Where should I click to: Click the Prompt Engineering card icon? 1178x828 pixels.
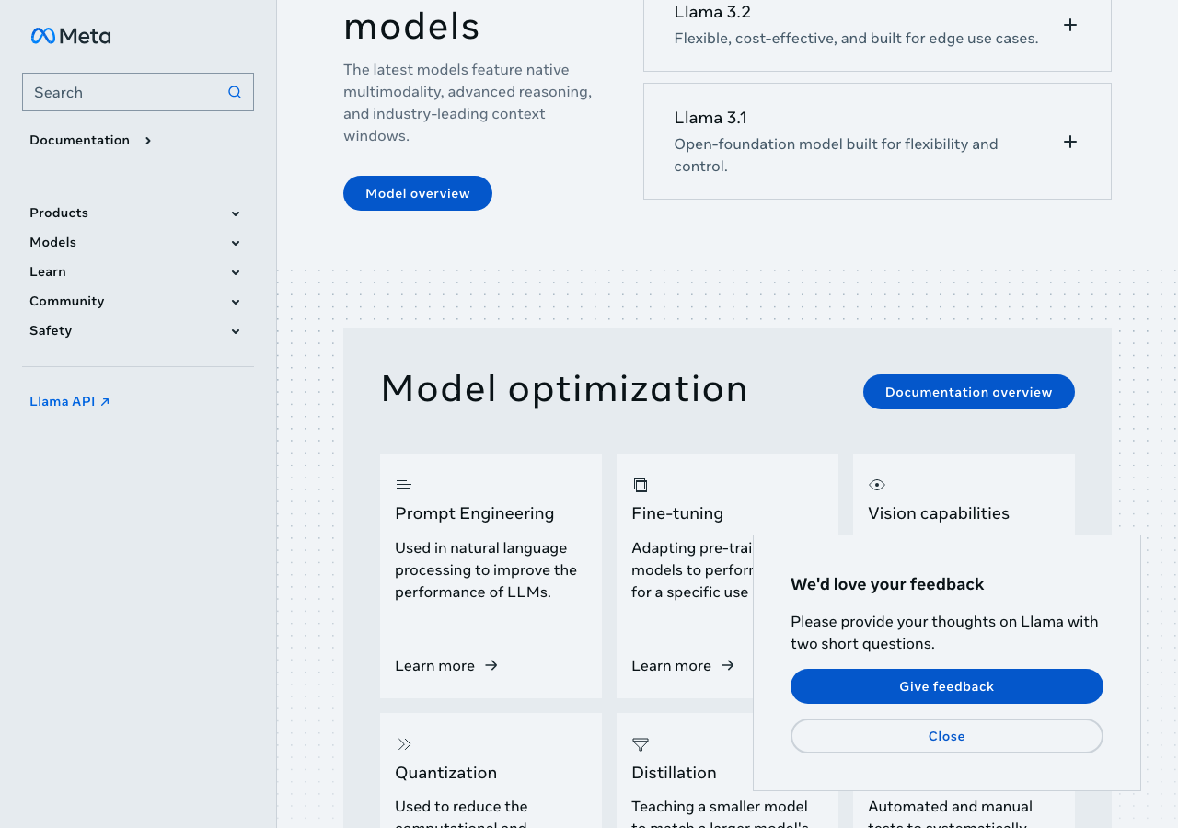pos(403,485)
